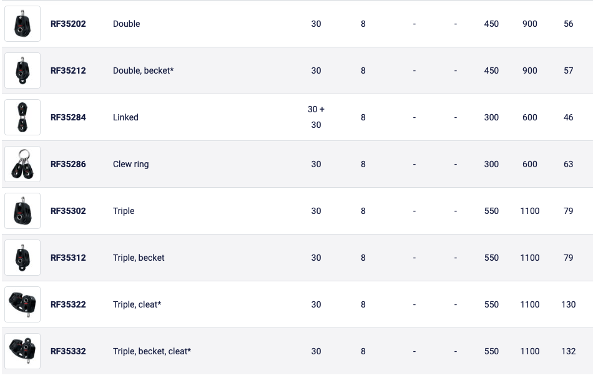View the RF35322 triple cleat block image
The height and width of the screenshot is (378, 593).
pyautogui.click(x=22, y=304)
